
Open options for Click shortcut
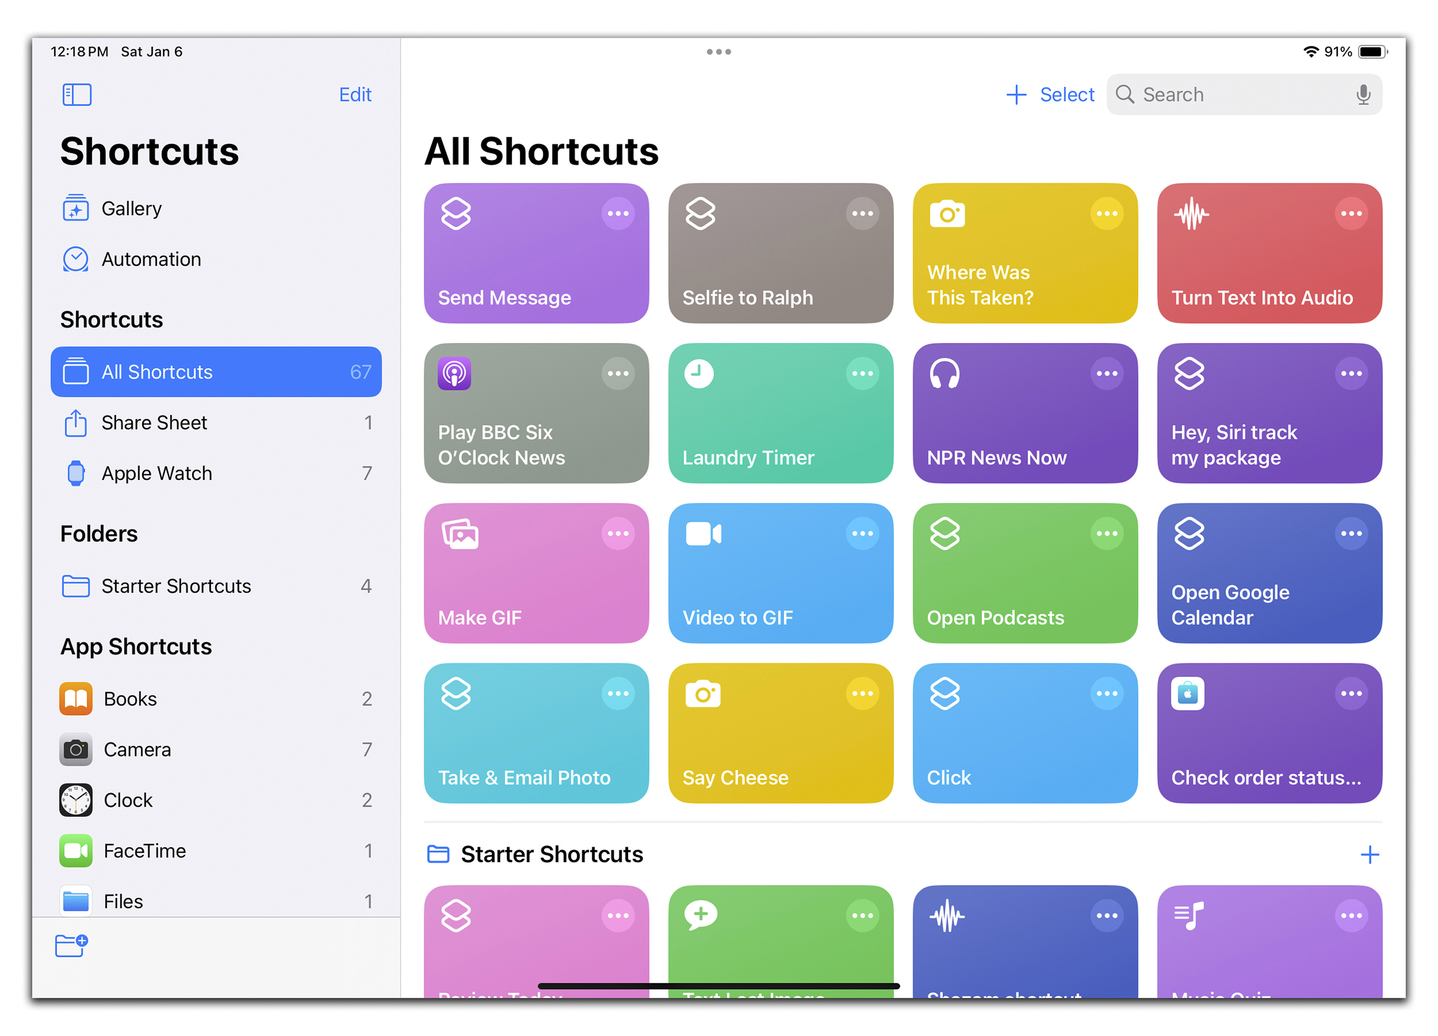1107,694
